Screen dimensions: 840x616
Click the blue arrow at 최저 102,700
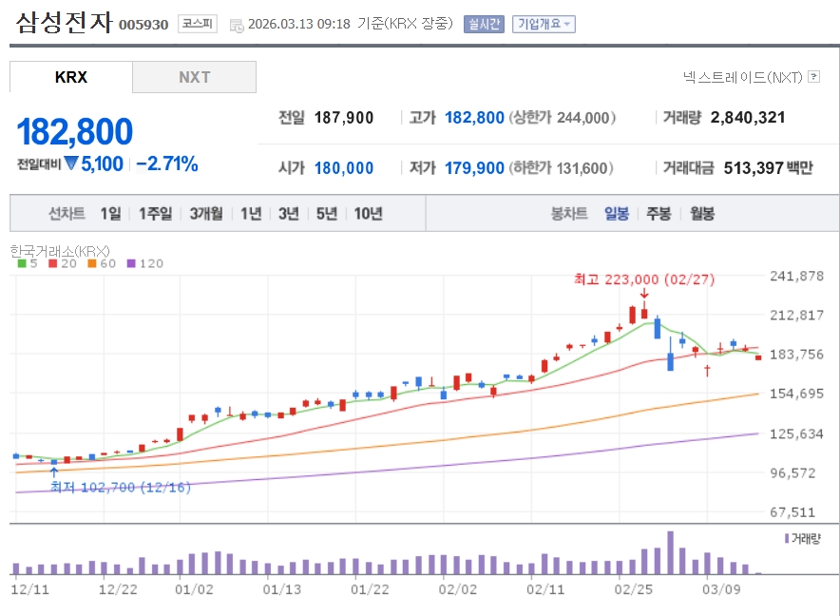point(54,471)
